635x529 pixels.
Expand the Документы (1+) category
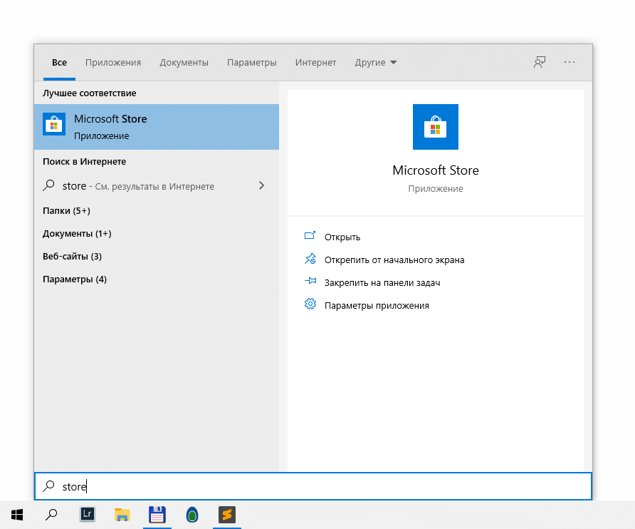(77, 234)
